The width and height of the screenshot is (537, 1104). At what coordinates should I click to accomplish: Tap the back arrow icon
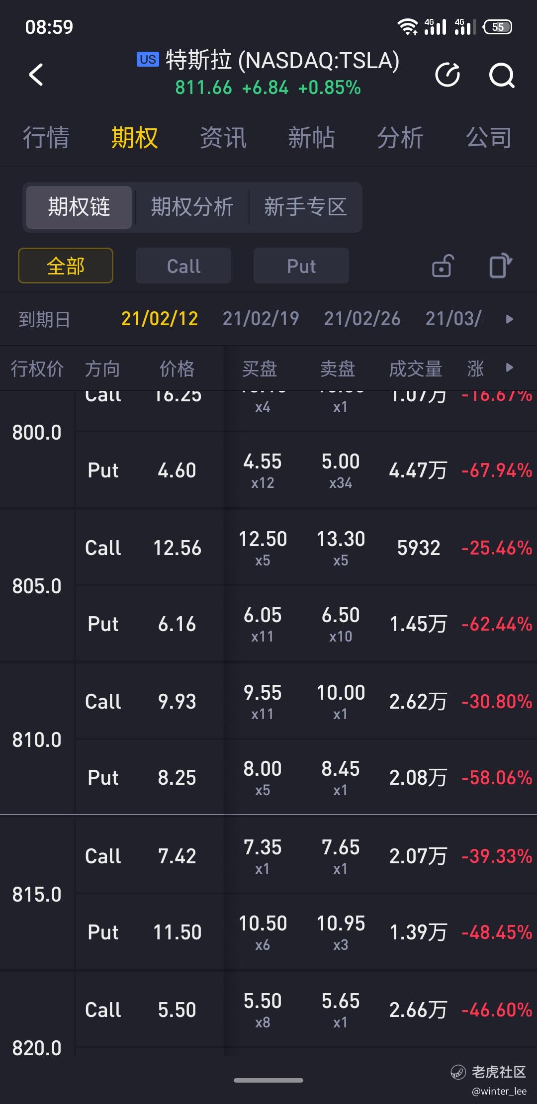36,75
